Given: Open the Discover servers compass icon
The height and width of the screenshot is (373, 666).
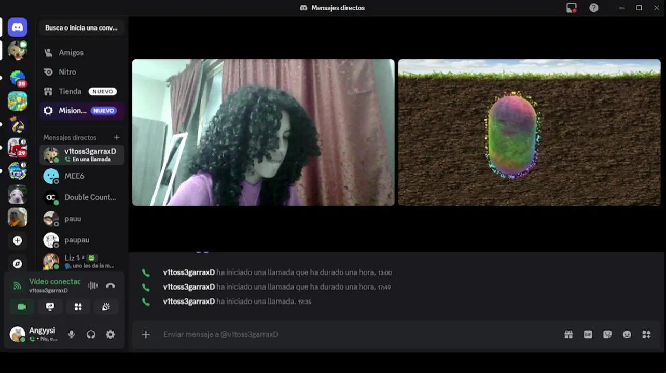Looking at the screenshot, I should [x=18, y=264].
